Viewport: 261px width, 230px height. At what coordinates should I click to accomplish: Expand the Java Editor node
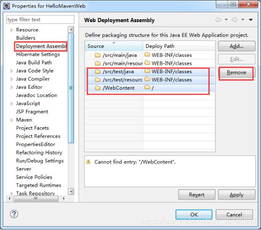[11, 87]
